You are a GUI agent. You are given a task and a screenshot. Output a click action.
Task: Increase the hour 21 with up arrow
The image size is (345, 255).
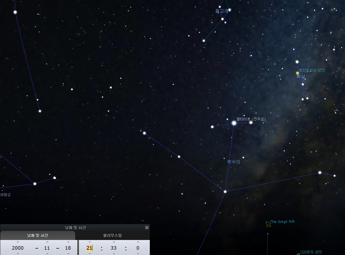point(90,242)
